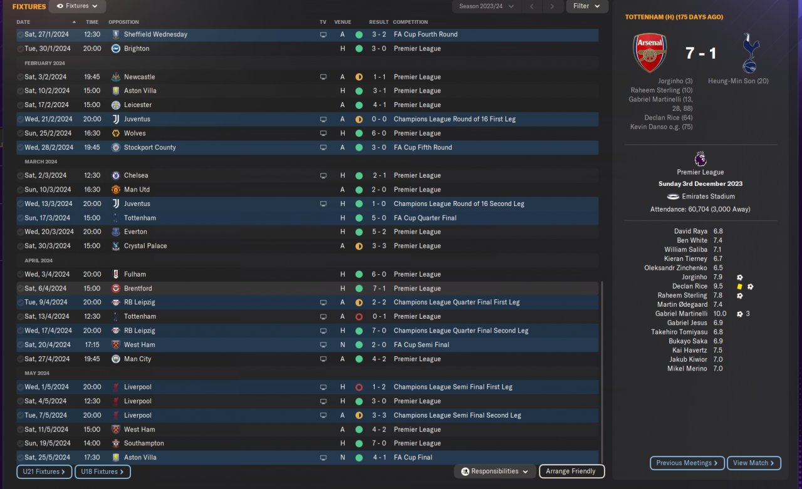Click the Leicester club badge
The height and width of the screenshot is (489, 802).
116,105
